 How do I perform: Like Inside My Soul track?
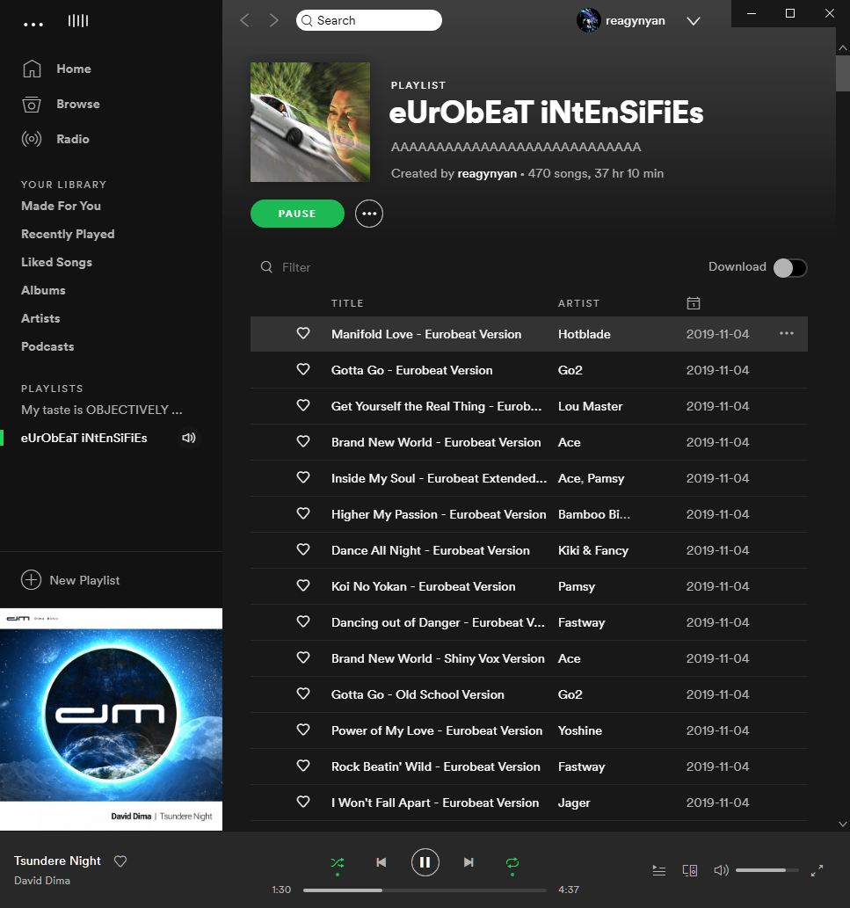(x=303, y=478)
